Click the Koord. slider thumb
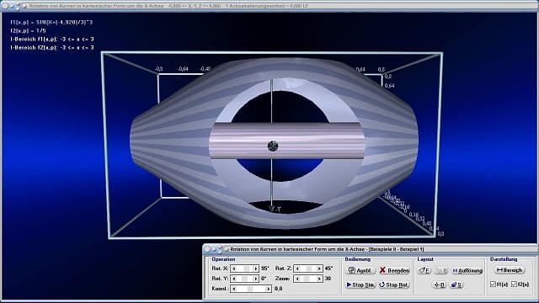The width and height of the screenshot is (539, 303). (251, 289)
